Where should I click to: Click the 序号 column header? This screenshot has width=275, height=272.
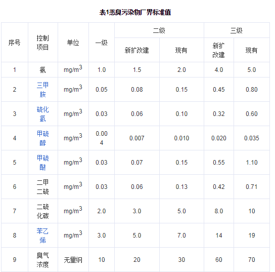14,43
